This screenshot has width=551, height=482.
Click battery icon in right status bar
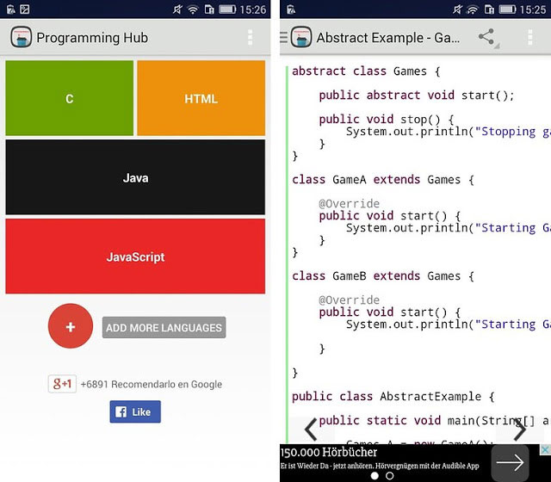(507, 9)
